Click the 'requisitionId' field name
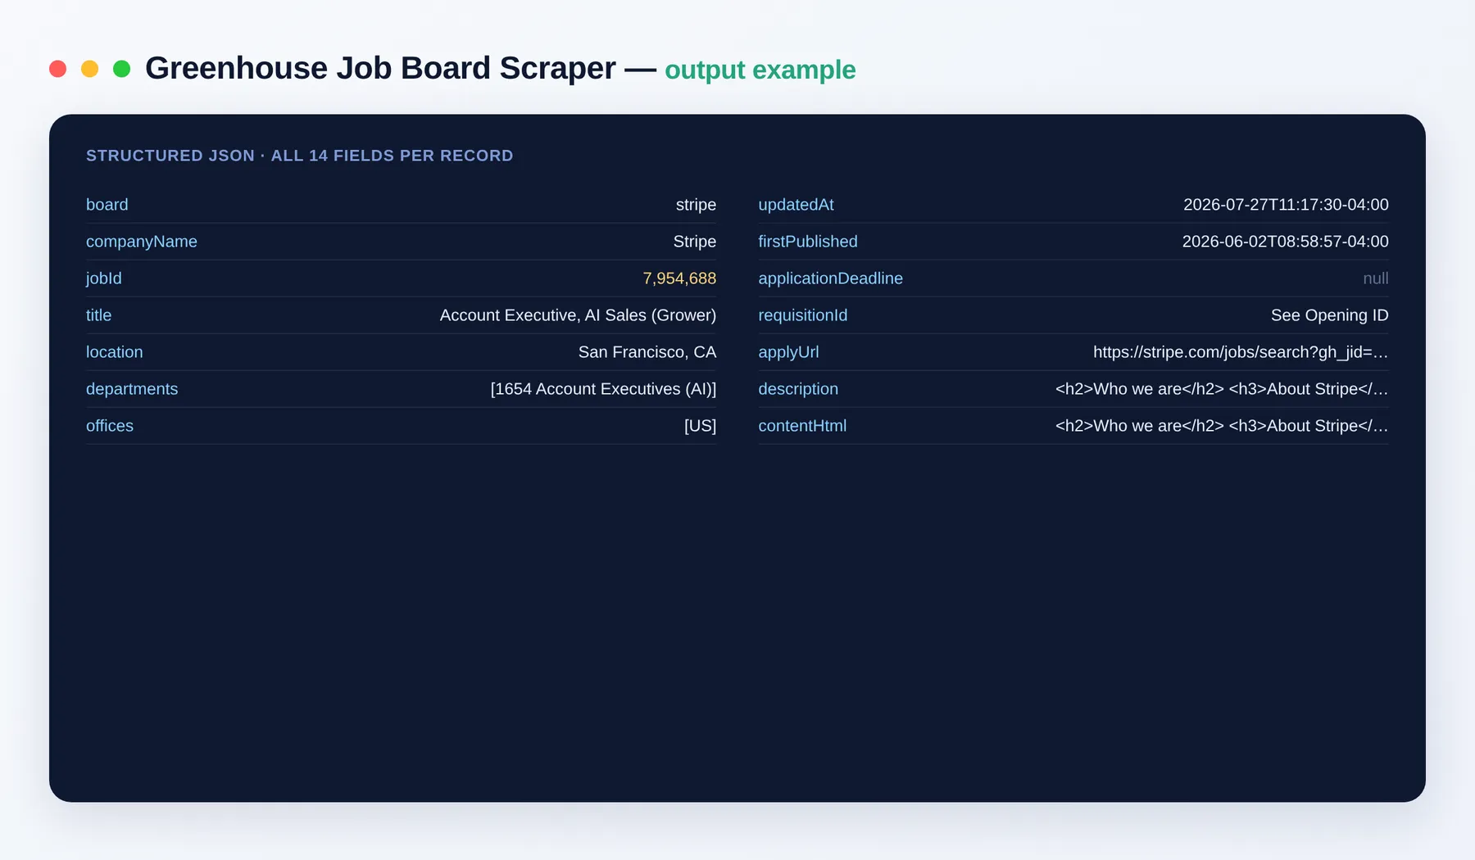Screen dimensions: 1475x860 point(803,315)
